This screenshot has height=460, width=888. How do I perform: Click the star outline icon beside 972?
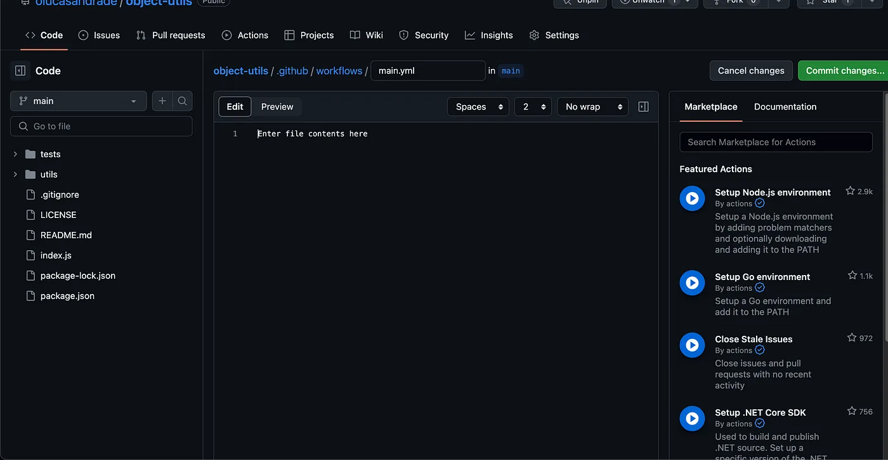pyautogui.click(x=851, y=338)
